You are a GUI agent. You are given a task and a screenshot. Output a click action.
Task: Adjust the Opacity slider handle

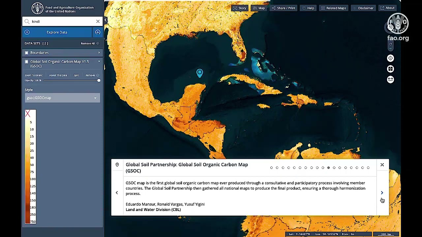tap(99, 80)
